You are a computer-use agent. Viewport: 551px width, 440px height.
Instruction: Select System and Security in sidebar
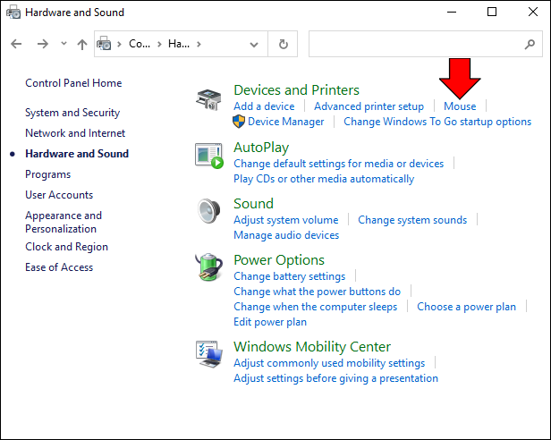72,113
